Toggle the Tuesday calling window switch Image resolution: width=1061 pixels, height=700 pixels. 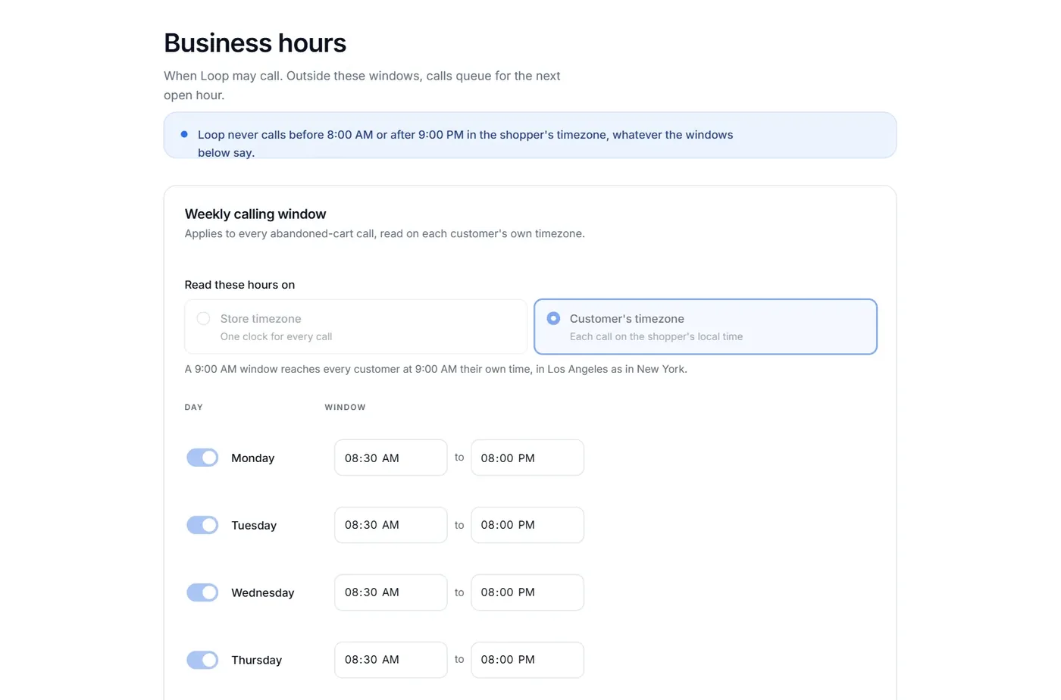[x=202, y=525]
